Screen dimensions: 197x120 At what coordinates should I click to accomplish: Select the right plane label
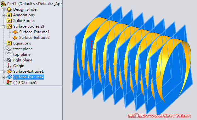tap(23, 60)
